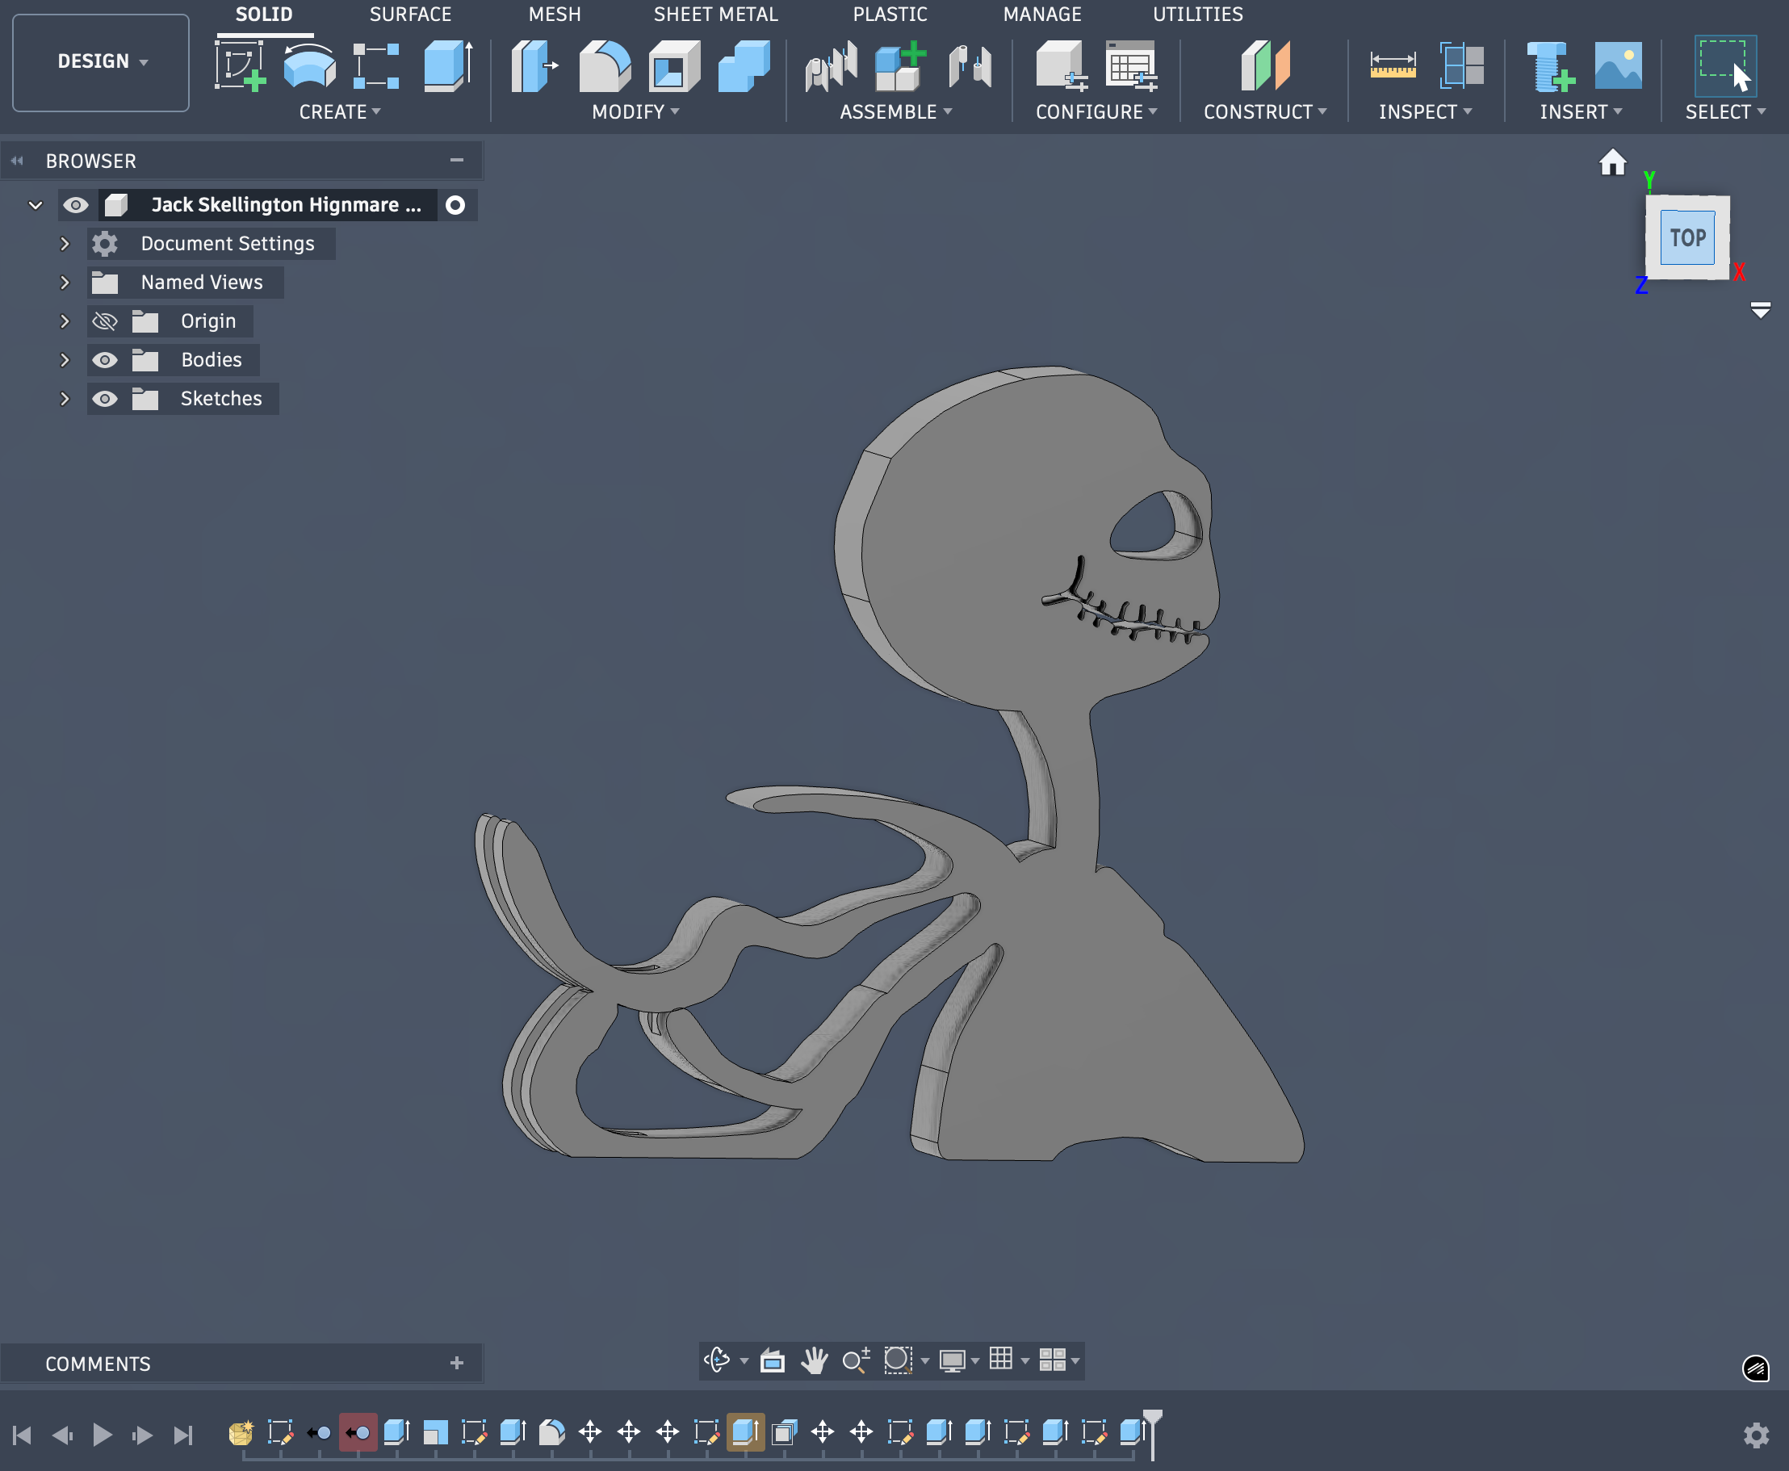Image resolution: width=1789 pixels, height=1471 pixels.
Task: Show the Origin folder visibility
Action: [105, 321]
